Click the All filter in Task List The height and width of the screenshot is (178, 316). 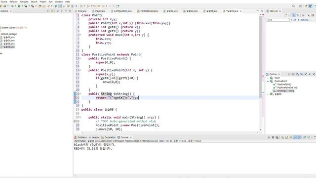pos(295,20)
